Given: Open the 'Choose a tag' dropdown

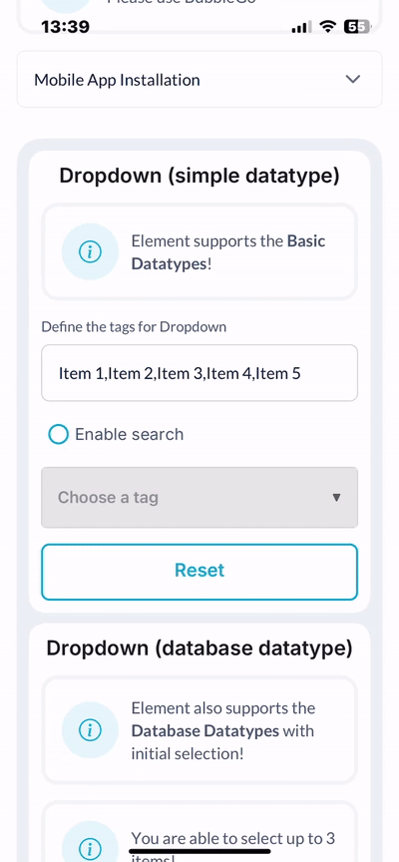Looking at the screenshot, I should pos(199,498).
